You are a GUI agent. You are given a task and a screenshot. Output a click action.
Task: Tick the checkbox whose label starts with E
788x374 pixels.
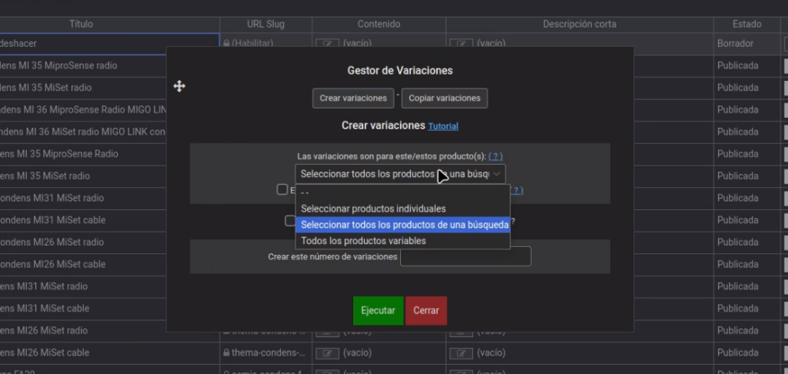[x=282, y=189]
